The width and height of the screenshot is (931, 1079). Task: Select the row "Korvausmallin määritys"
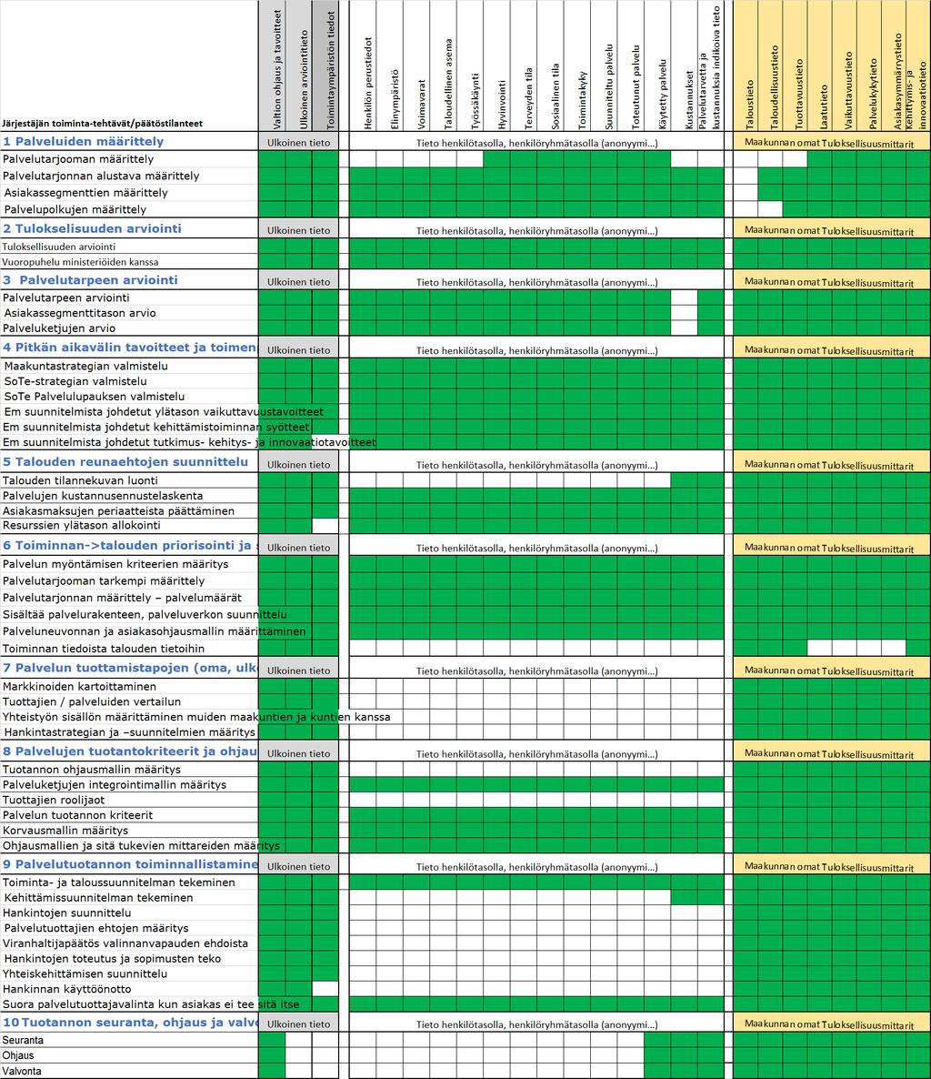pyautogui.click(x=65, y=831)
